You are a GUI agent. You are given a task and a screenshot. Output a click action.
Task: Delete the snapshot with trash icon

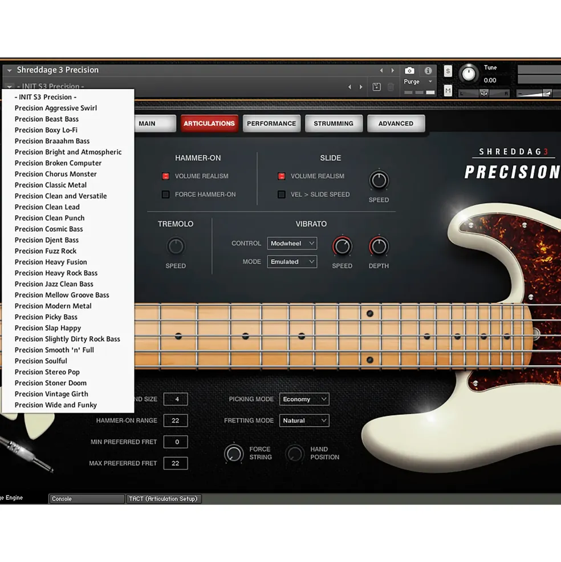(391, 87)
